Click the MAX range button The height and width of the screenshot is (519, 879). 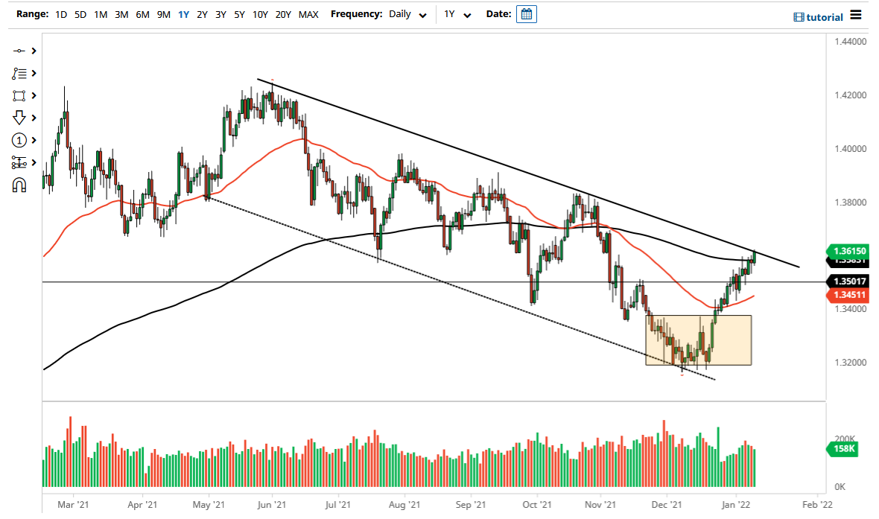[x=308, y=14]
